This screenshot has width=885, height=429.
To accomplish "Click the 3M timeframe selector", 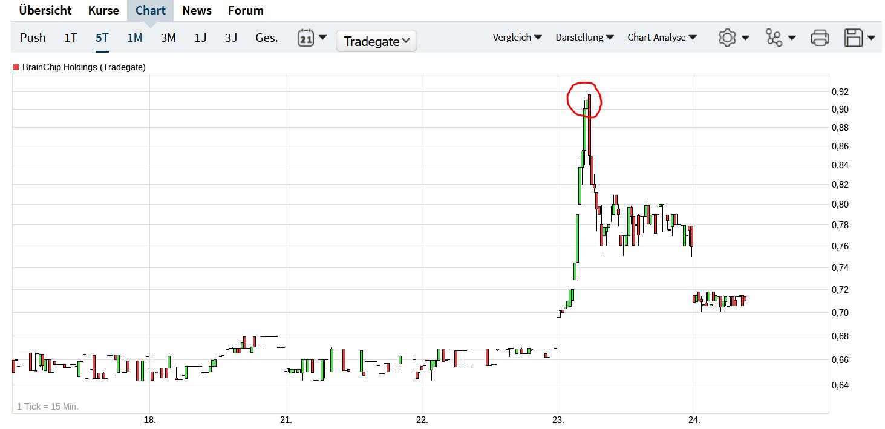I will click(x=168, y=37).
